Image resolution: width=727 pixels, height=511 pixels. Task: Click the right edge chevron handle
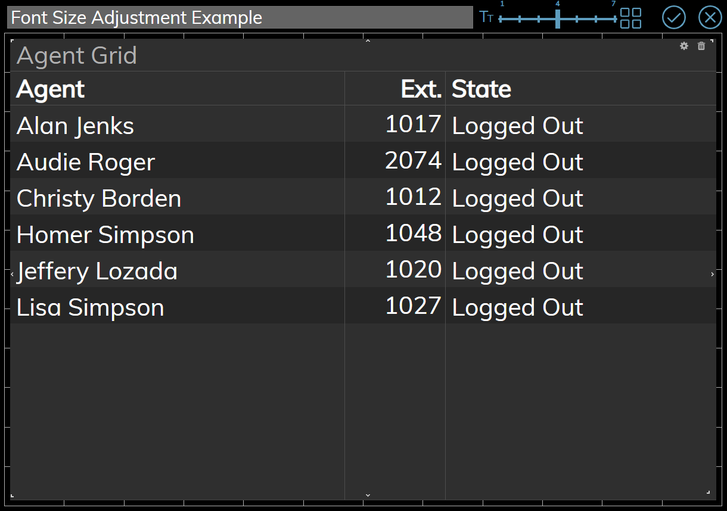712,274
